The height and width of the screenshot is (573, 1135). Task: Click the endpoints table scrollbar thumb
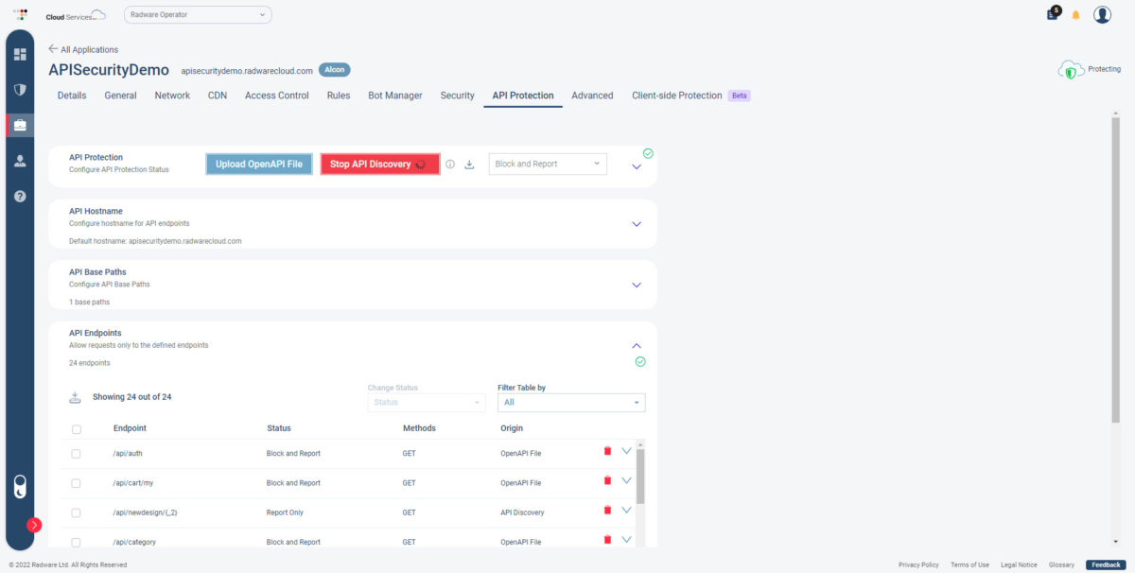pos(640,477)
